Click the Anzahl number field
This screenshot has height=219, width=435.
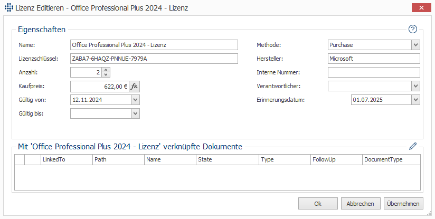86,72
